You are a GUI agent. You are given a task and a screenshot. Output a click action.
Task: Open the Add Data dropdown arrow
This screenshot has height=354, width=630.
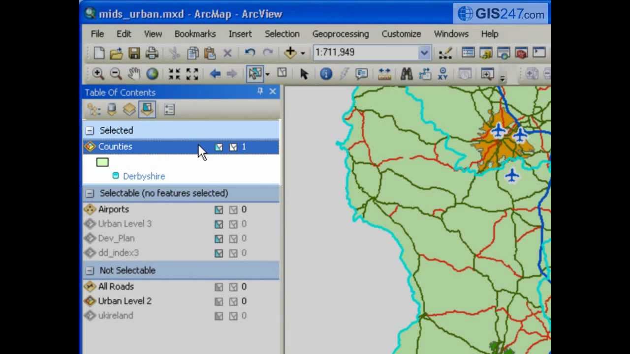[x=303, y=53]
